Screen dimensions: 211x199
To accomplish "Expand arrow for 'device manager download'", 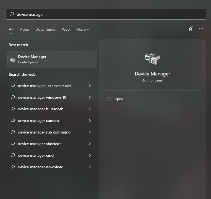I will pyautogui.click(x=90, y=167).
